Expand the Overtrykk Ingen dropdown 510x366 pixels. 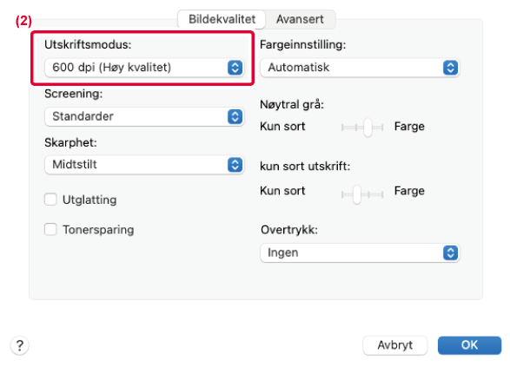pos(360,252)
